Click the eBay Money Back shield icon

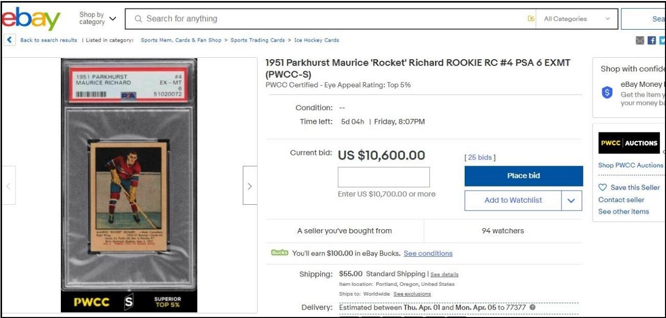coord(607,92)
